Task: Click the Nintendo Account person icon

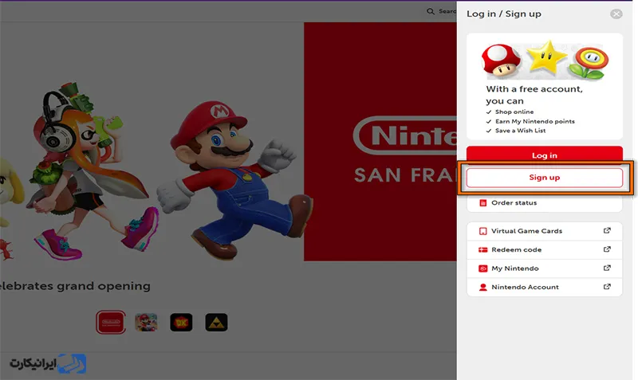Action: [482, 287]
